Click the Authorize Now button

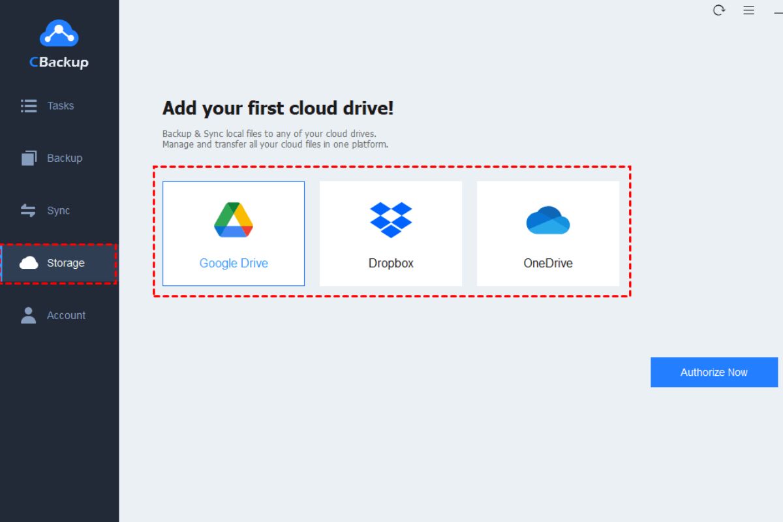point(714,372)
